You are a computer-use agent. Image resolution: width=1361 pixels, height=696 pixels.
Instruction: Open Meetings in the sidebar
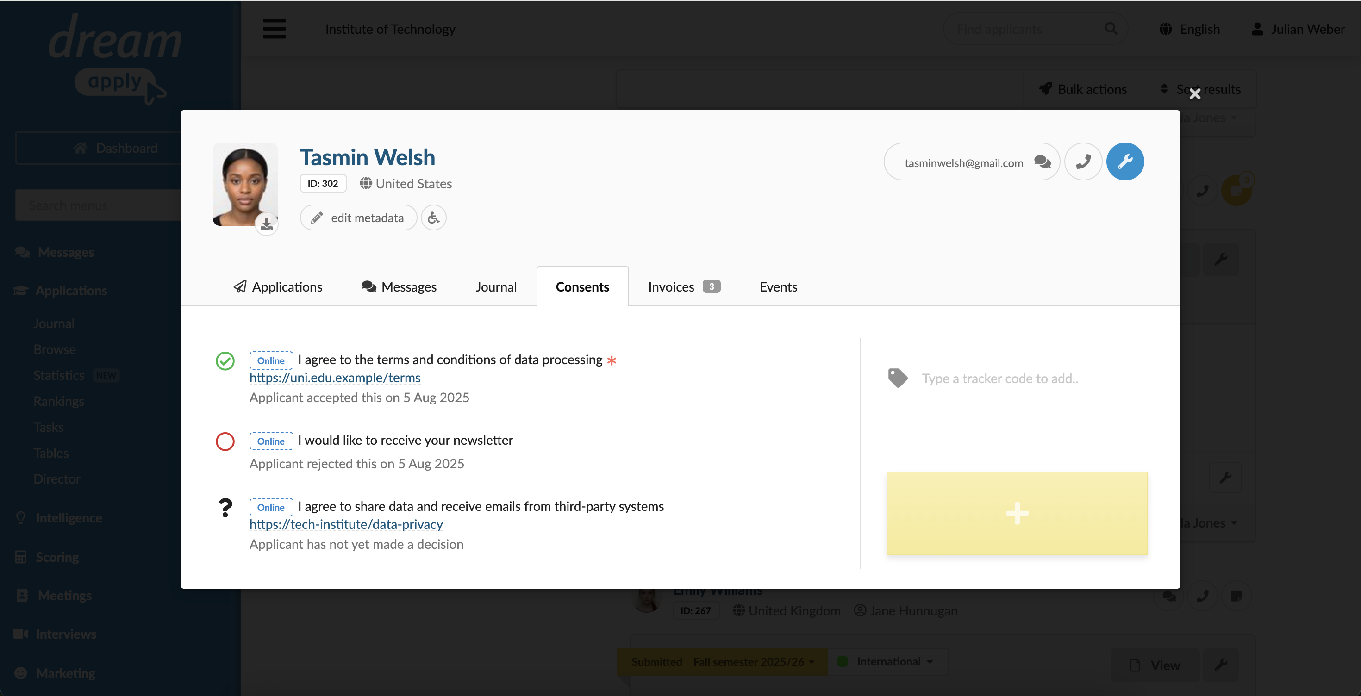point(53,596)
